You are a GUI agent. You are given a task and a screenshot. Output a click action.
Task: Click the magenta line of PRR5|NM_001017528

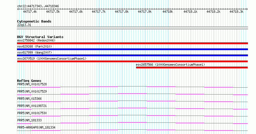132,87
